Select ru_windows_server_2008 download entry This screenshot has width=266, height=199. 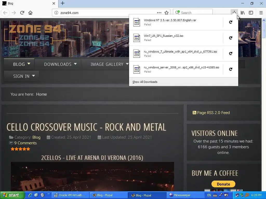point(176,69)
